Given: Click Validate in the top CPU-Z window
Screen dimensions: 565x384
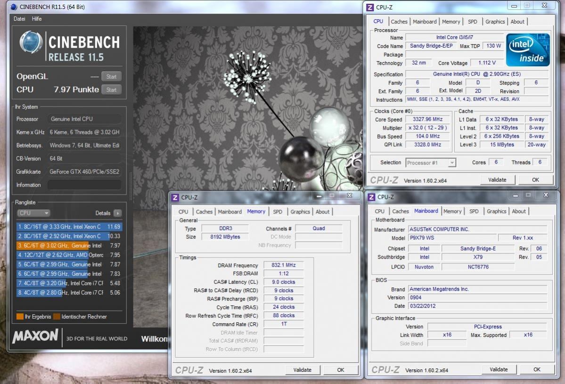Looking at the screenshot, I should (x=497, y=180).
